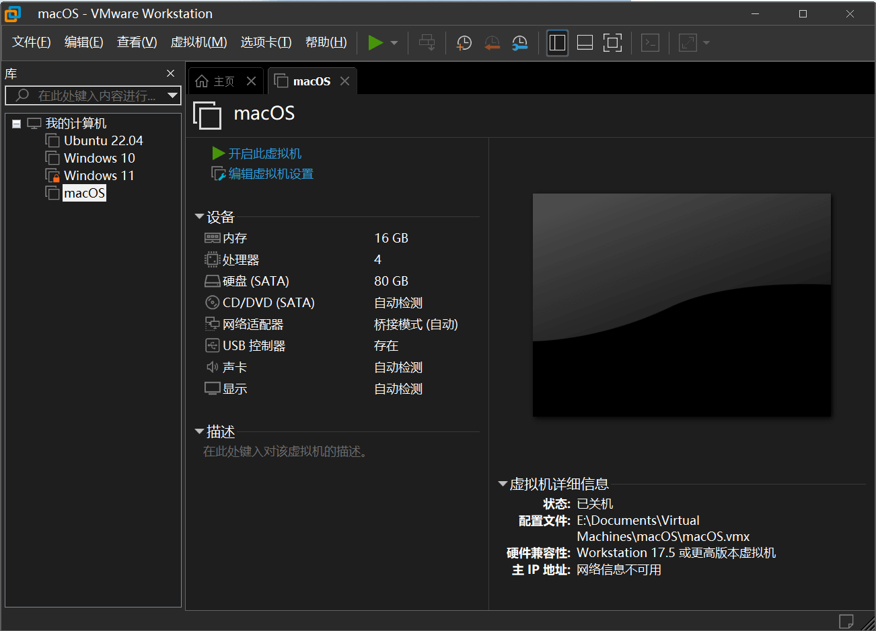Click the VMware Workstation title bar logo
The width and height of the screenshot is (876, 631).
point(13,13)
